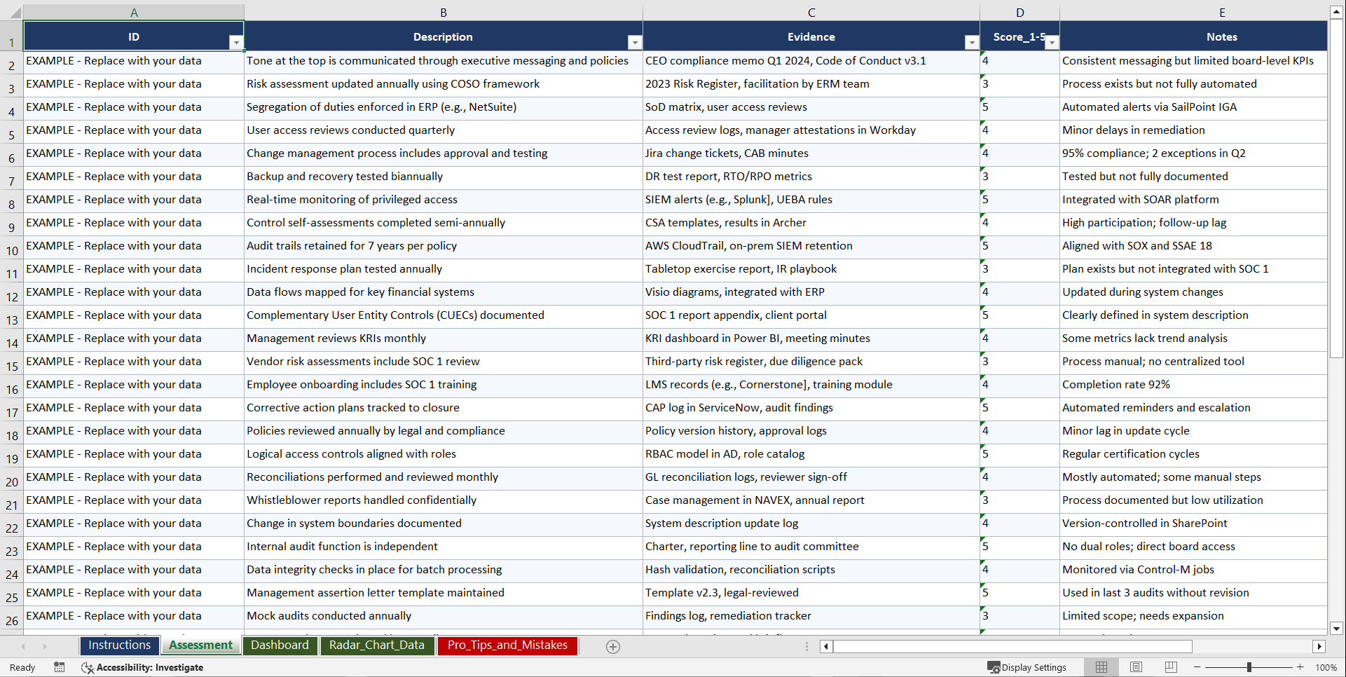Screen dimensions: 1346x677
Task: Open the Score_1-5 filter dropdown
Action: point(1052,43)
